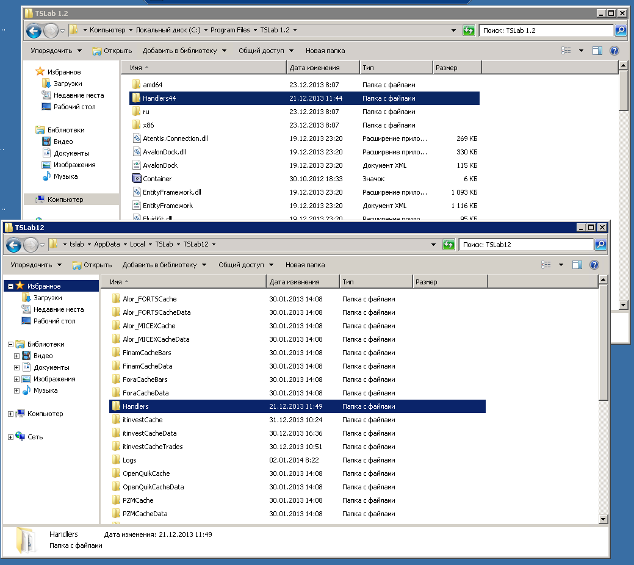This screenshot has height=565, width=634.
Task: Open Упорядочить dropdown in TSLab12 window
Action: coord(36,265)
